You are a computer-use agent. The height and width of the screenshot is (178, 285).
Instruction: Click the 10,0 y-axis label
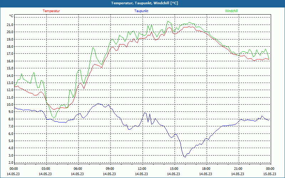[10, 105]
